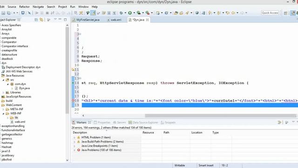Maximize the Project Explorer panel
Viewport: 298px width, 168px height.
click(x=65, y=20)
